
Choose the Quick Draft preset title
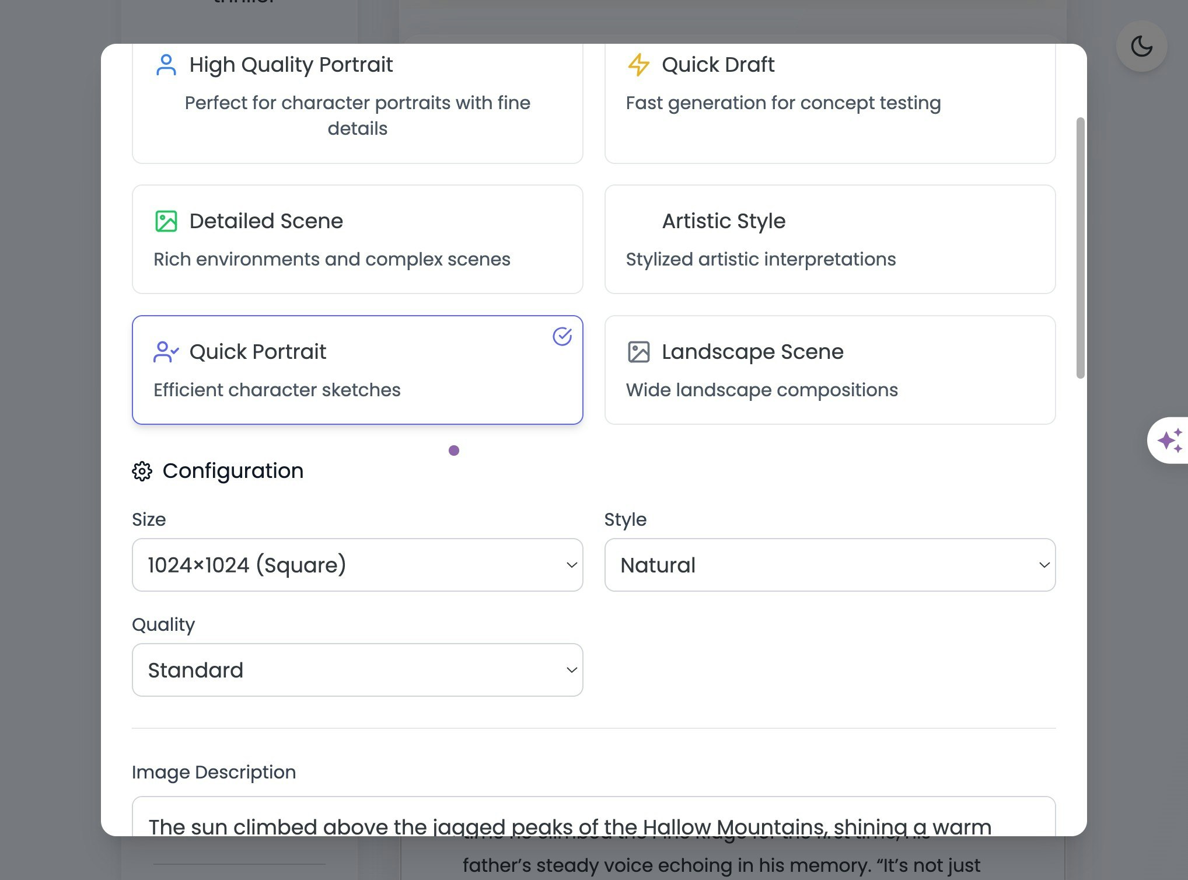pos(718,65)
